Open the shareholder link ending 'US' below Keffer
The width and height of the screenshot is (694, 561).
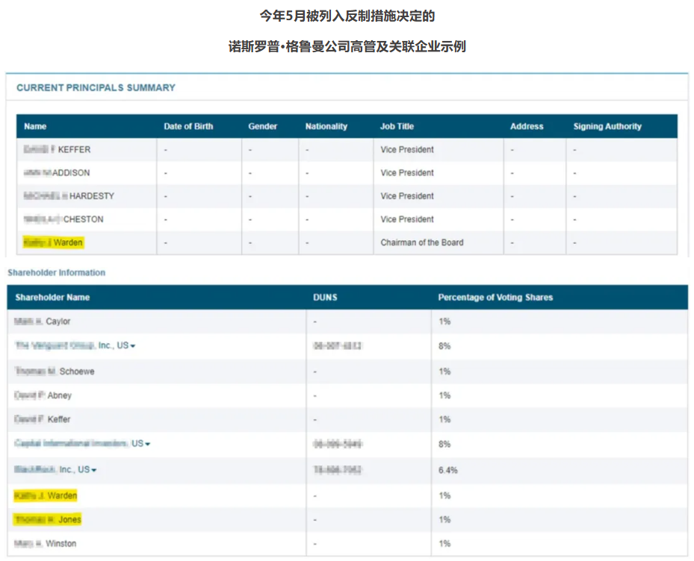click(x=78, y=443)
